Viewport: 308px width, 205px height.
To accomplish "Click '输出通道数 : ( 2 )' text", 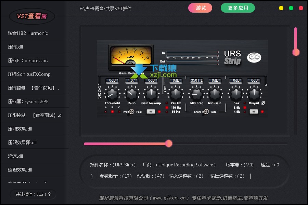I will click(227, 176).
